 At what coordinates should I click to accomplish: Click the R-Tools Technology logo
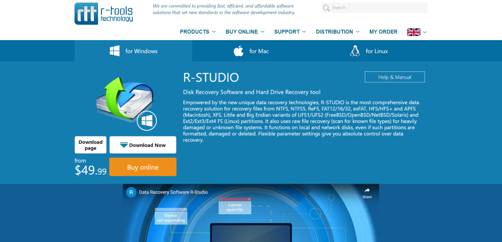104,14
